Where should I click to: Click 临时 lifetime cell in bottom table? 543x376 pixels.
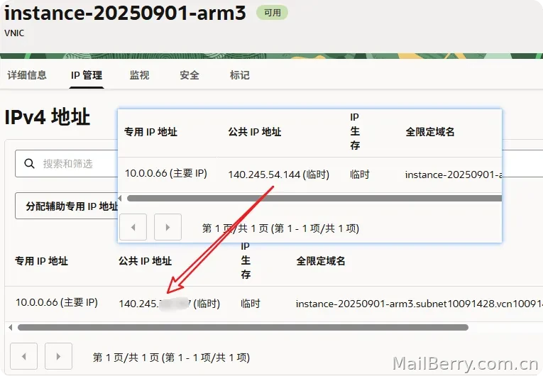coord(251,304)
